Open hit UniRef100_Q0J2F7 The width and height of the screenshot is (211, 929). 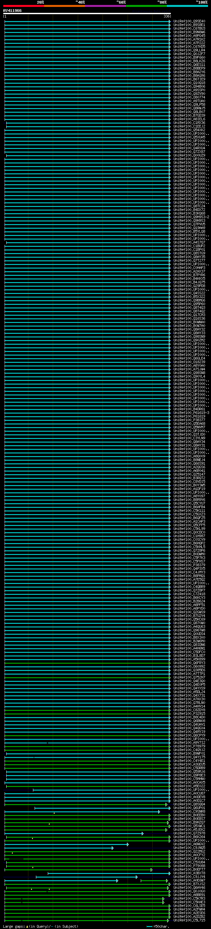point(189,54)
